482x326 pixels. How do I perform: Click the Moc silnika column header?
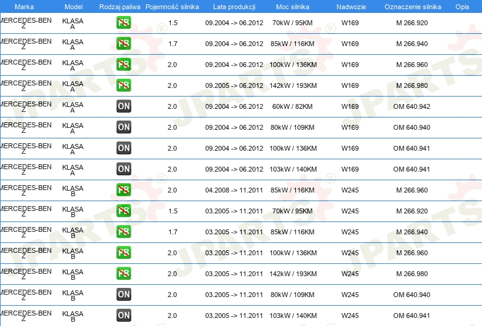293,7
